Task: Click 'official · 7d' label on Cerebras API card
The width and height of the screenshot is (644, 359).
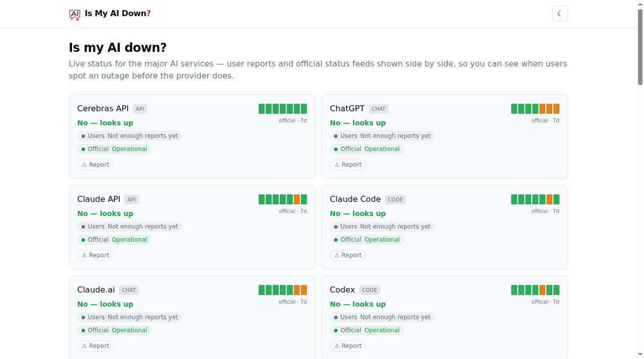Action: tap(292, 120)
